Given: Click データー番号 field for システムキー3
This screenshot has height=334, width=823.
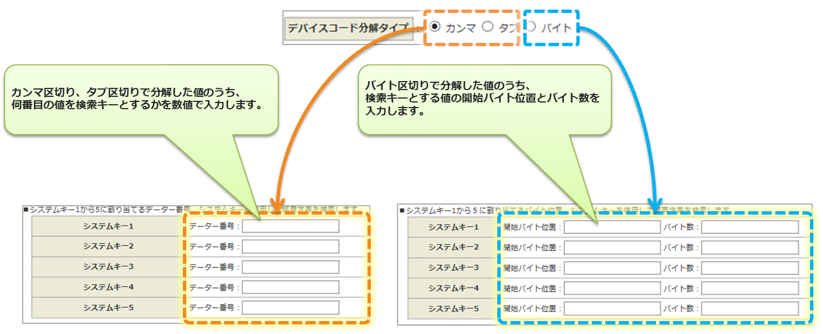Looking at the screenshot, I should (x=290, y=267).
